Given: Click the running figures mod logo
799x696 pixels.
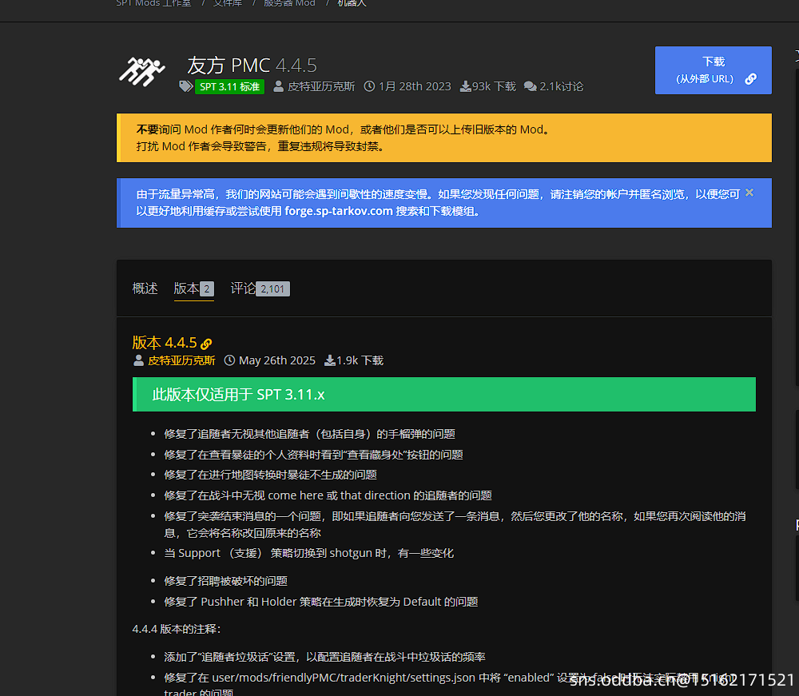Looking at the screenshot, I should [141, 71].
